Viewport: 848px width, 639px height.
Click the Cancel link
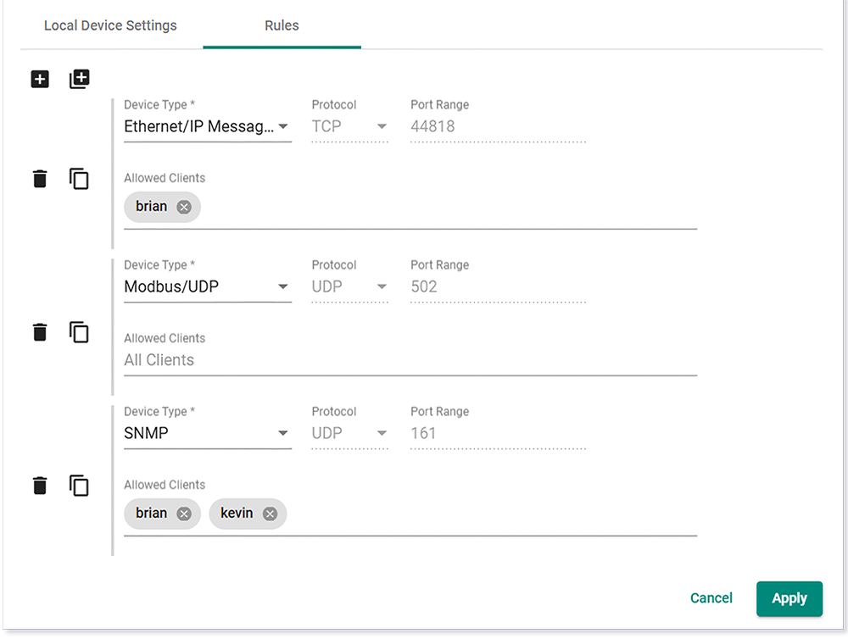[x=711, y=598]
